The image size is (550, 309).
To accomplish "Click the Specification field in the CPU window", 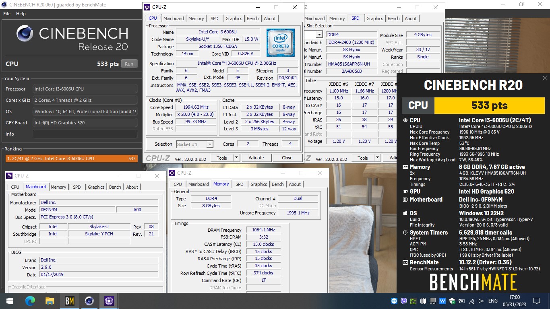I will [x=237, y=64].
